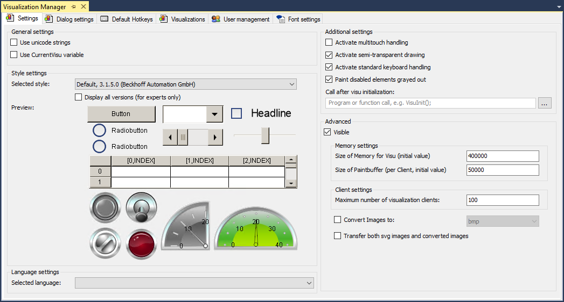Click the Settings tab icon

click(10, 18)
